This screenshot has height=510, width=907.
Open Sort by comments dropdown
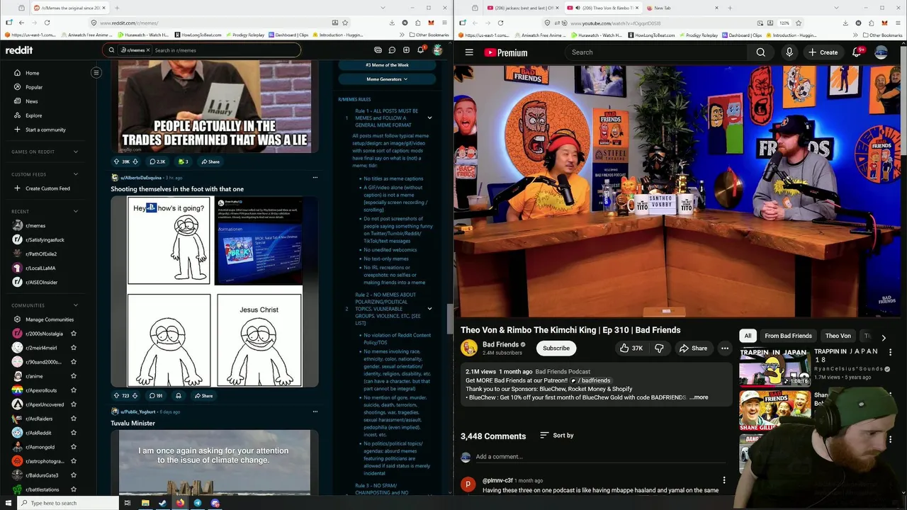point(557,436)
